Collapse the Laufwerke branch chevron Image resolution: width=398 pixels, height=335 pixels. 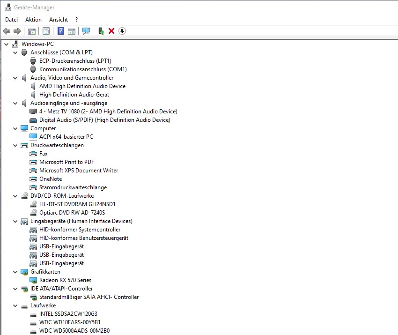[15, 305]
